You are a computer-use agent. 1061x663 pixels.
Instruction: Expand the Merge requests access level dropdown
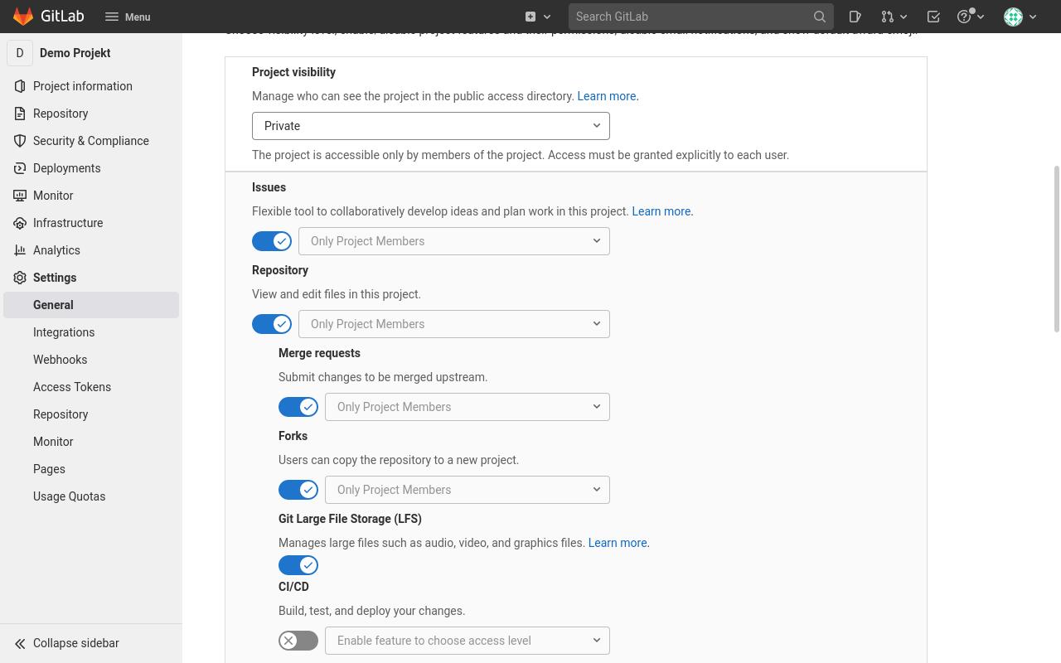pyautogui.click(x=468, y=407)
